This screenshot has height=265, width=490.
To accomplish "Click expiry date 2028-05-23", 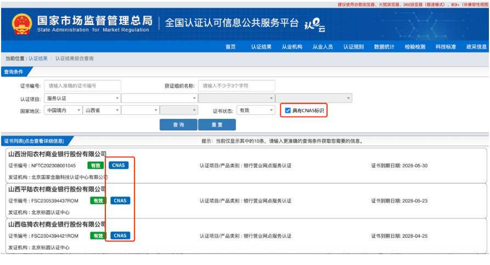I will point(415,201).
